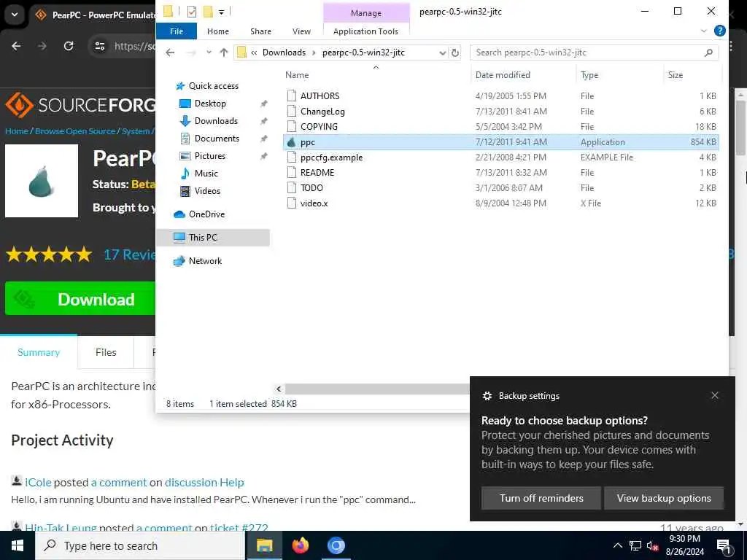Open iCole user link
Viewport: 747px width, 560px height.
tap(38, 483)
